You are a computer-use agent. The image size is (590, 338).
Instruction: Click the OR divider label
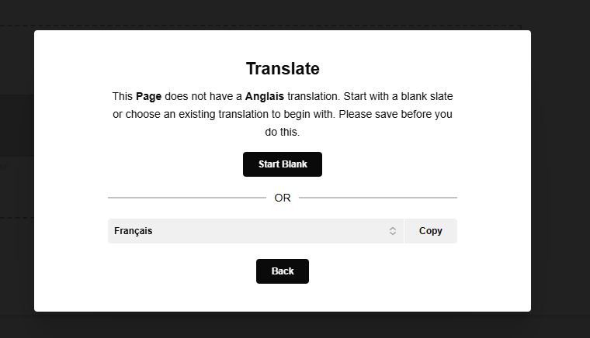283,198
